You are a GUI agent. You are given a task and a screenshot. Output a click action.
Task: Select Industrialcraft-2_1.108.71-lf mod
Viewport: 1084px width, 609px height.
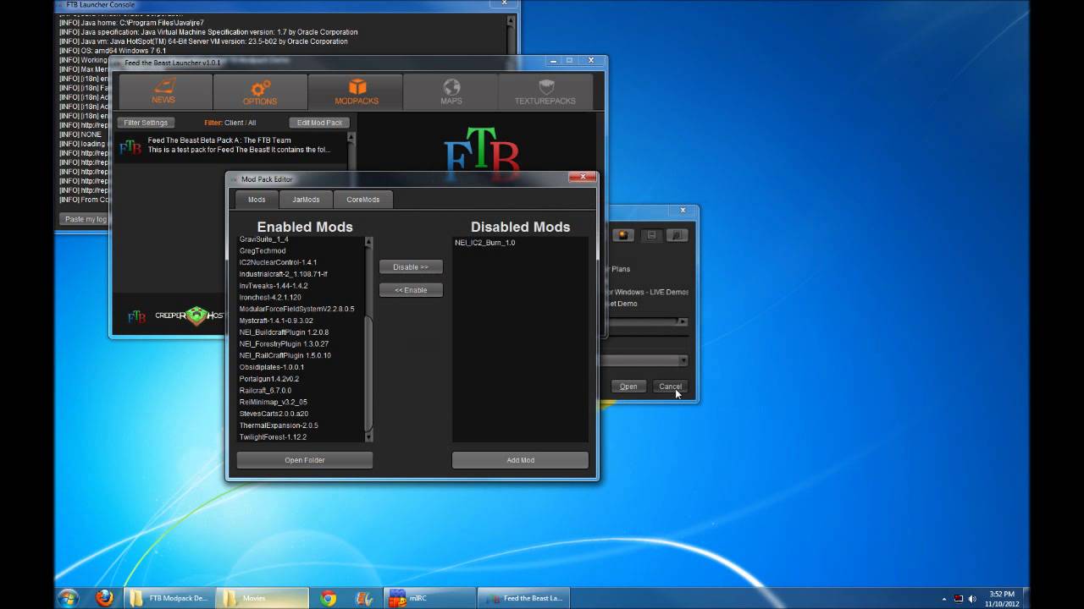click(x=284, y=274)
